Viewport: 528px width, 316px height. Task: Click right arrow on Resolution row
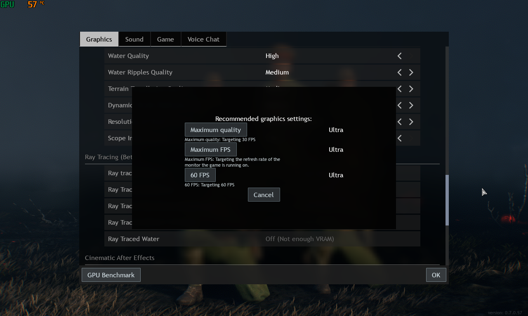[x=411, y=121]
